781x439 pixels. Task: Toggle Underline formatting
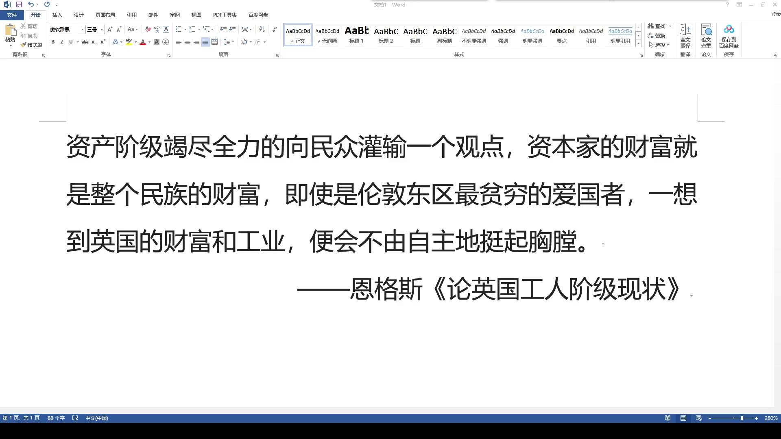click(71, 42)
